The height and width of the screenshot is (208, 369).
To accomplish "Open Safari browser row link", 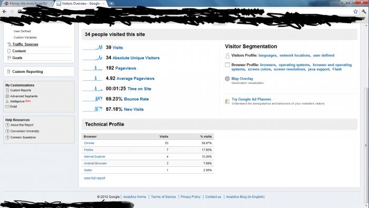I will point(88,170).
